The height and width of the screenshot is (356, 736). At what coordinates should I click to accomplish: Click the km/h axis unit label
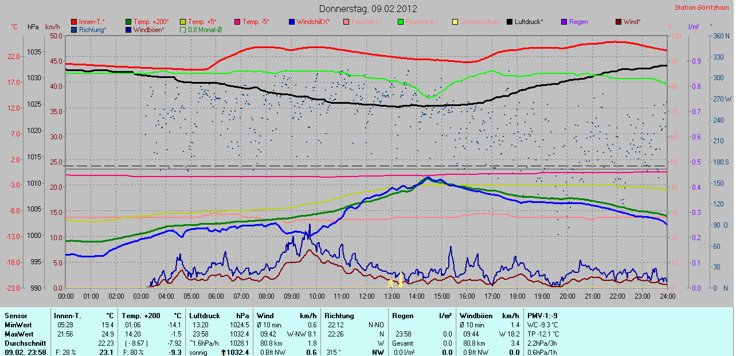click(x=53, y=27)
